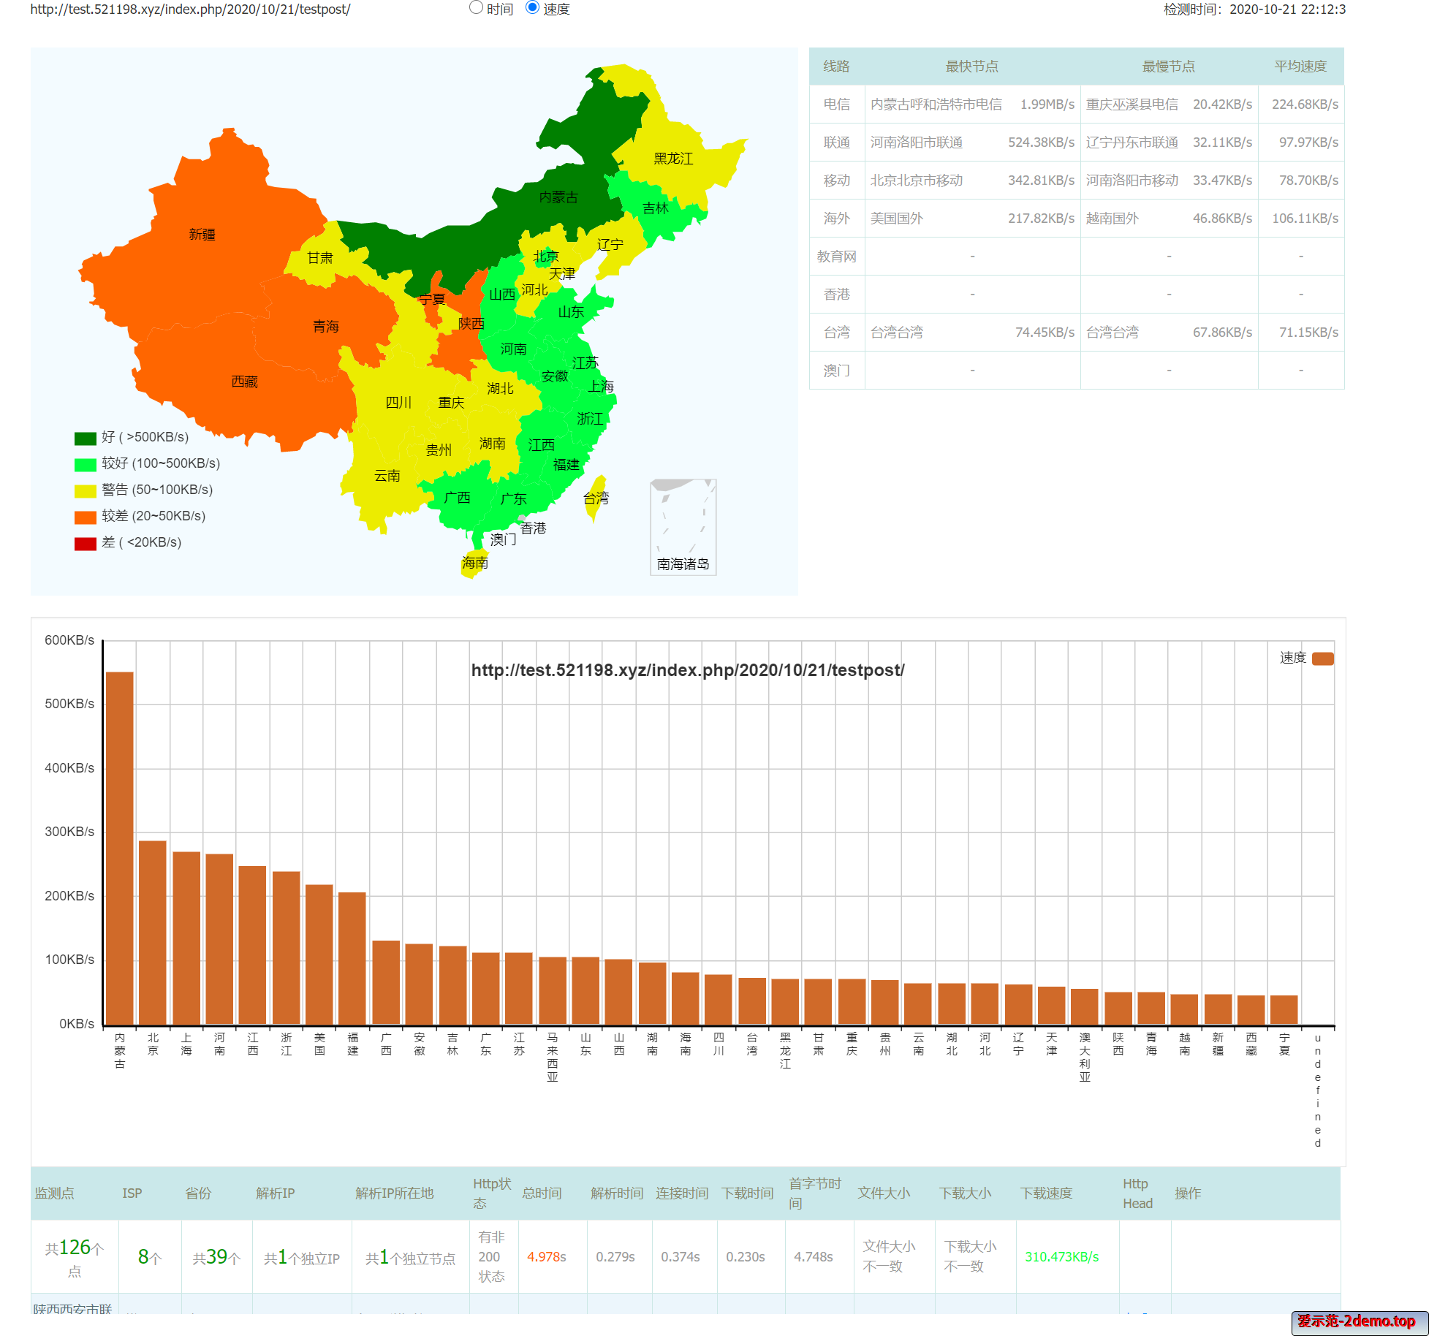The image size is (1429, 1336).
Task: Select the 时间 radio button
Action: coord(476,8)
